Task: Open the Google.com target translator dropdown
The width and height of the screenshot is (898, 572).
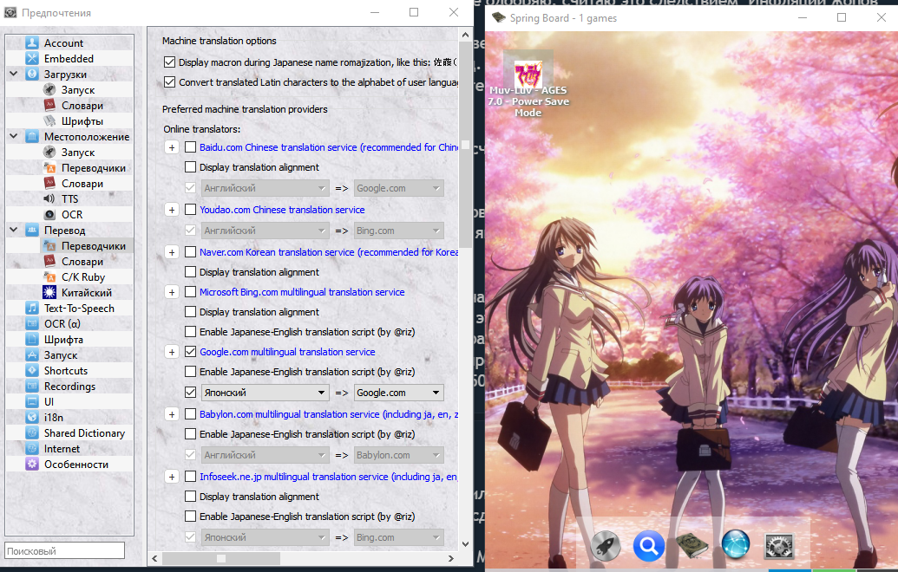Action: [x=398, y=393]
